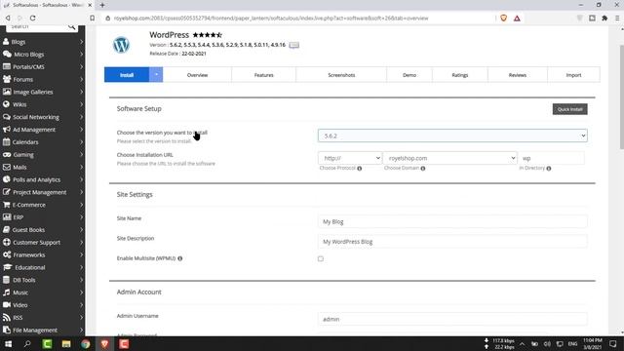This screenshot has width=624, height=351.
Task: Click the In Directory wp field
Action: pyautogui.click(x=551, y=158)
